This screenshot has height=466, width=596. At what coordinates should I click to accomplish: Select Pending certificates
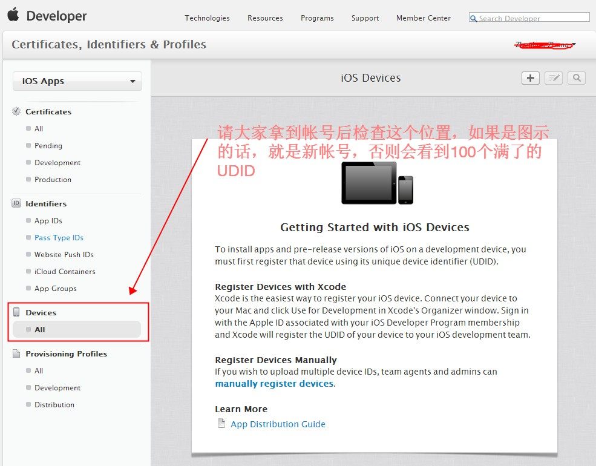(48, 146)
